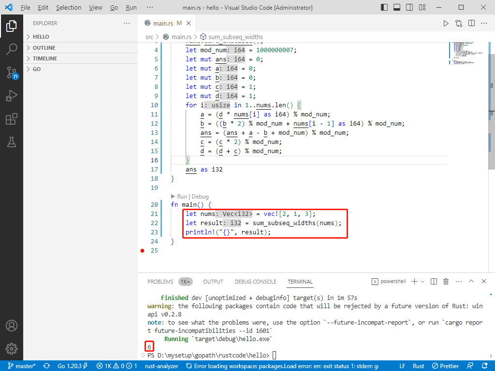Open the Edit menu

click(43, 7)
